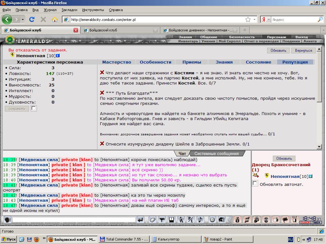Open Total Commander from taskbar
Image resolution: width=326 pixels, height=244 pixels.
(x=124, y=239)
